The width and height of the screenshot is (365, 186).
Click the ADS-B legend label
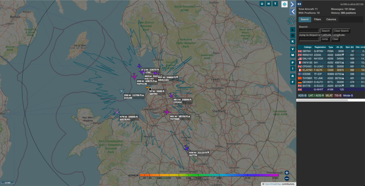302,95
